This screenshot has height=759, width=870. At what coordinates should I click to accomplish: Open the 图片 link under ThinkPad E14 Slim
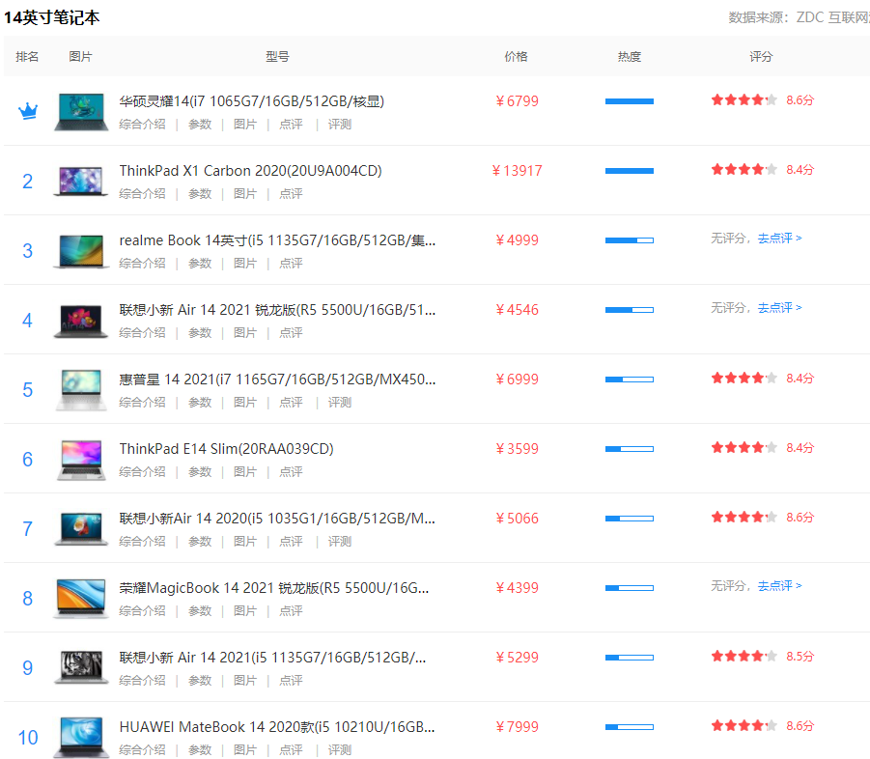pos(245,471)
